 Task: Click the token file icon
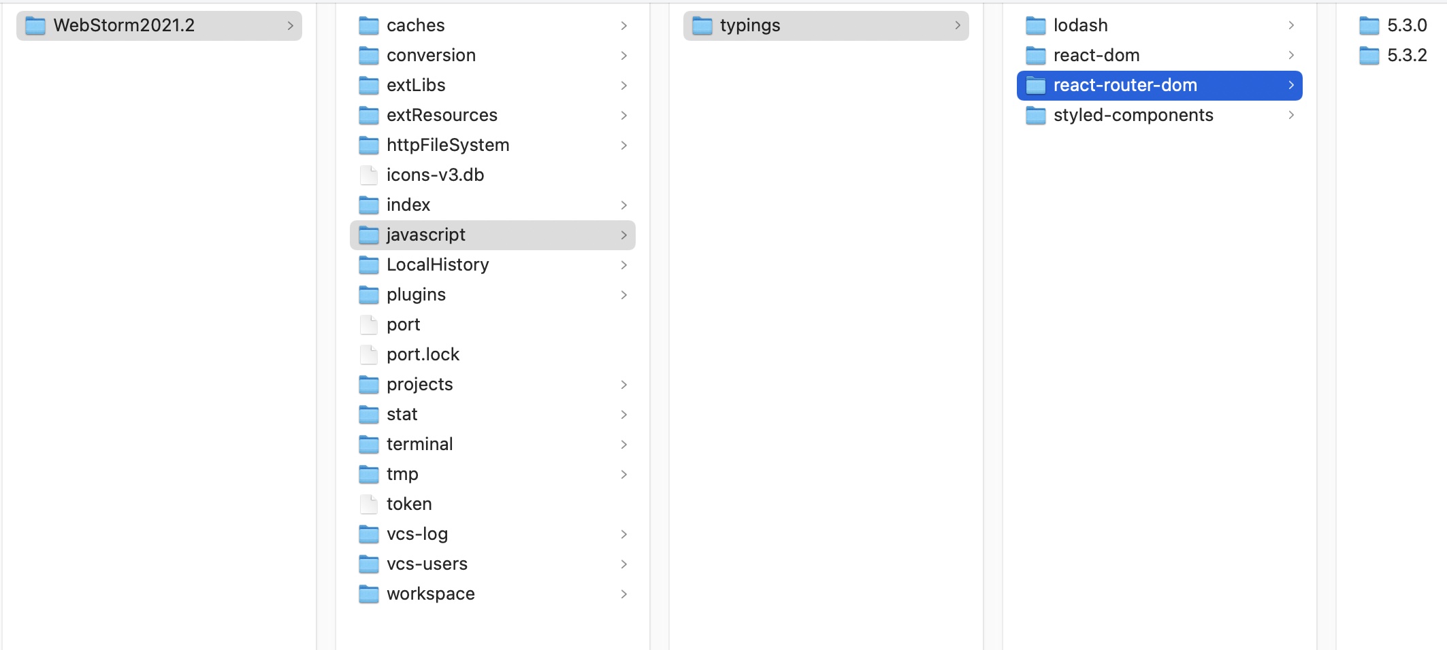[369, 504]
